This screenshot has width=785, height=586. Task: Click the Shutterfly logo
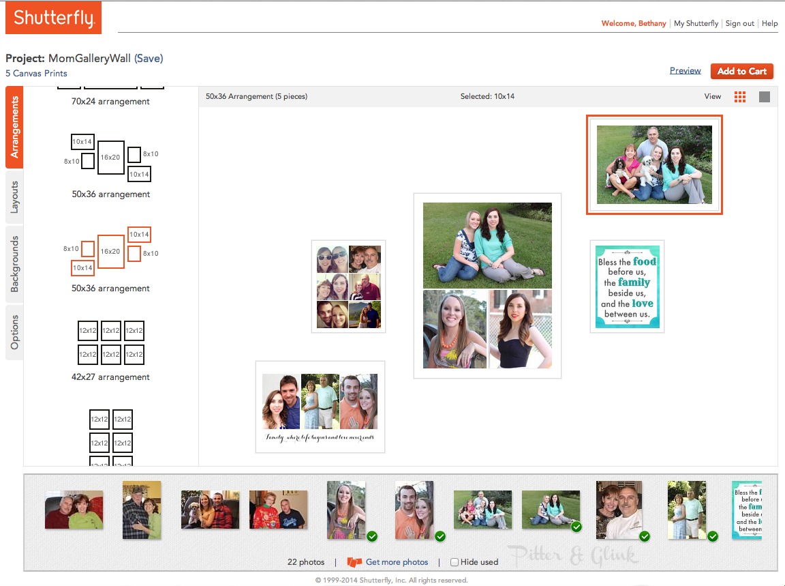[54, 18]
